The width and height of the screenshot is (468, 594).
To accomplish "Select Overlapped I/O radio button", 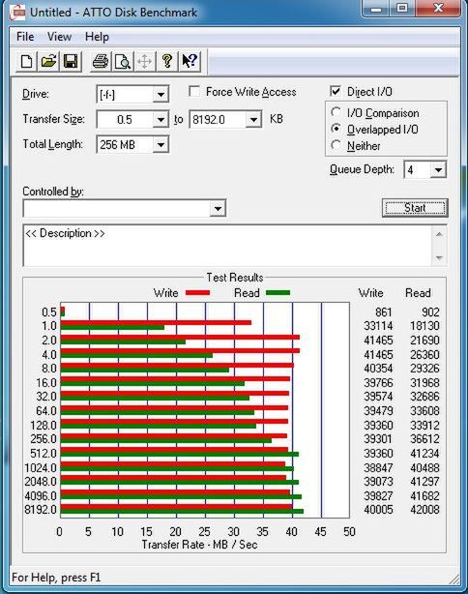I will coord(336,129).
